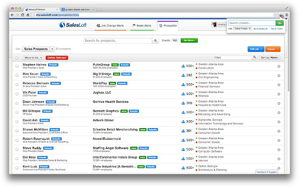The image size is (299, 187).
Task: Click the Gentiva Health Services company name
Action: point(111,102)
